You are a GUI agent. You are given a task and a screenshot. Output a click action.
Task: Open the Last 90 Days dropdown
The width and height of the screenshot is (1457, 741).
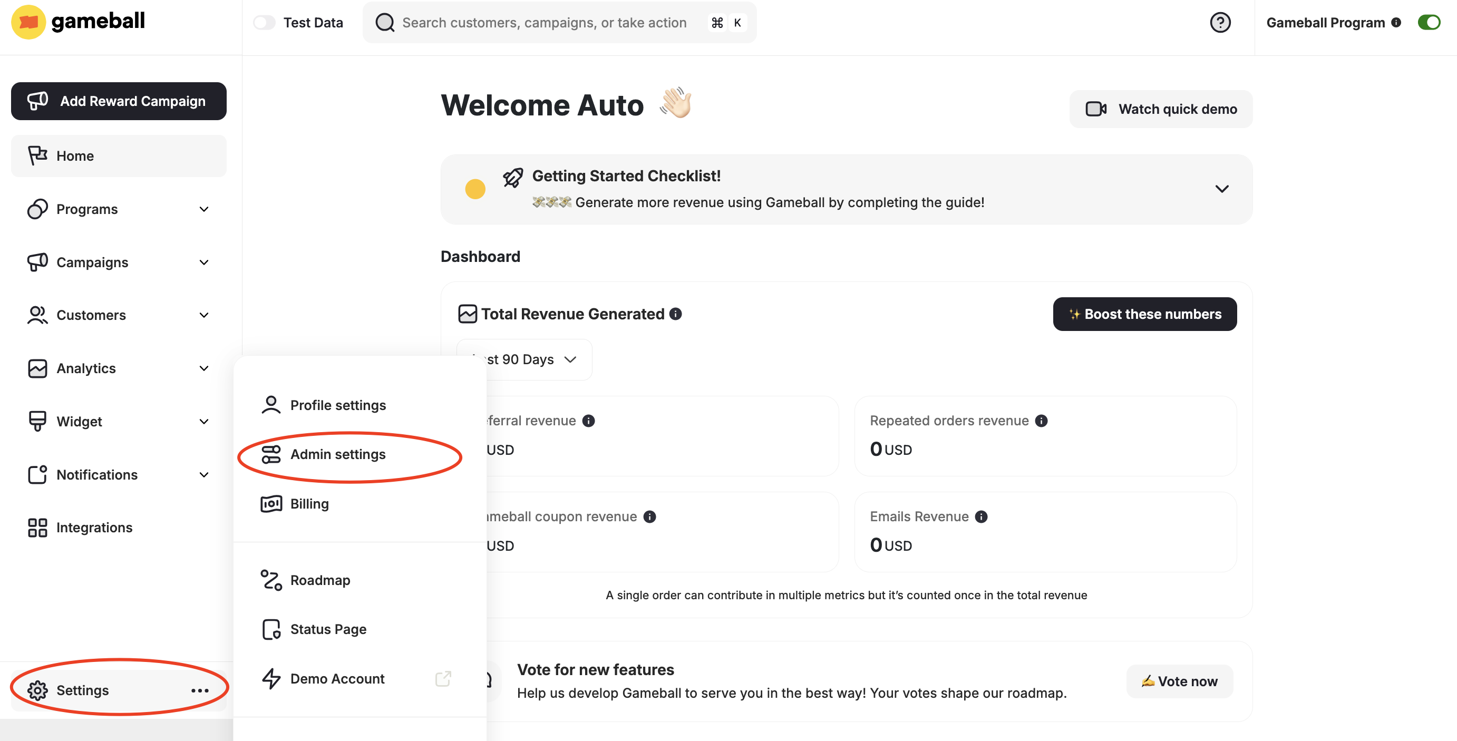[524, 360]
